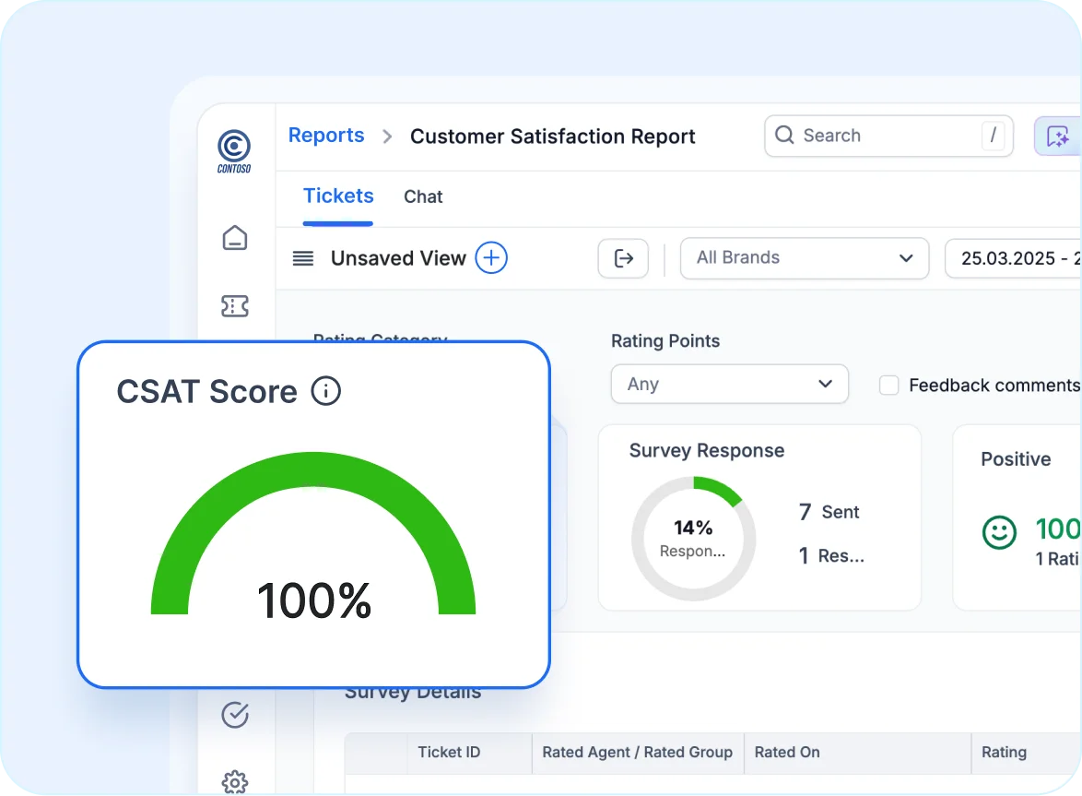Open the Home icon in sidebar
This screenshot has width=1082, height=796.
coord(235,238)
